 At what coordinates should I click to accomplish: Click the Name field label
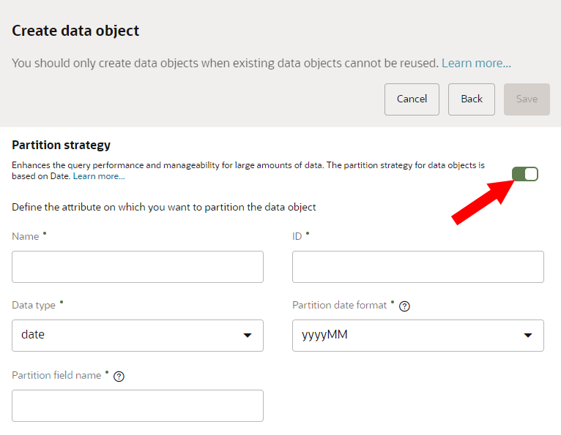coord(26,236)
